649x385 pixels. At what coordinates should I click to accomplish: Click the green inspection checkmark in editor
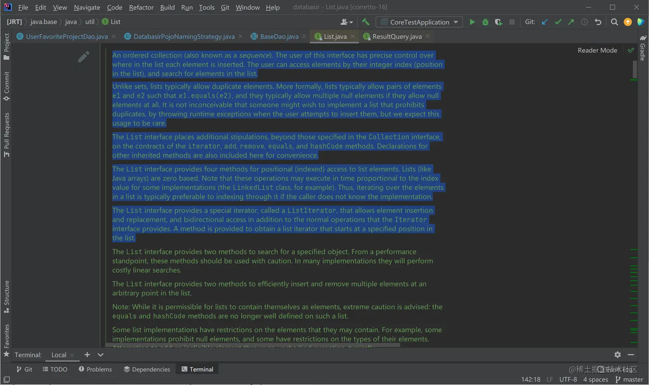pos(631,50)
